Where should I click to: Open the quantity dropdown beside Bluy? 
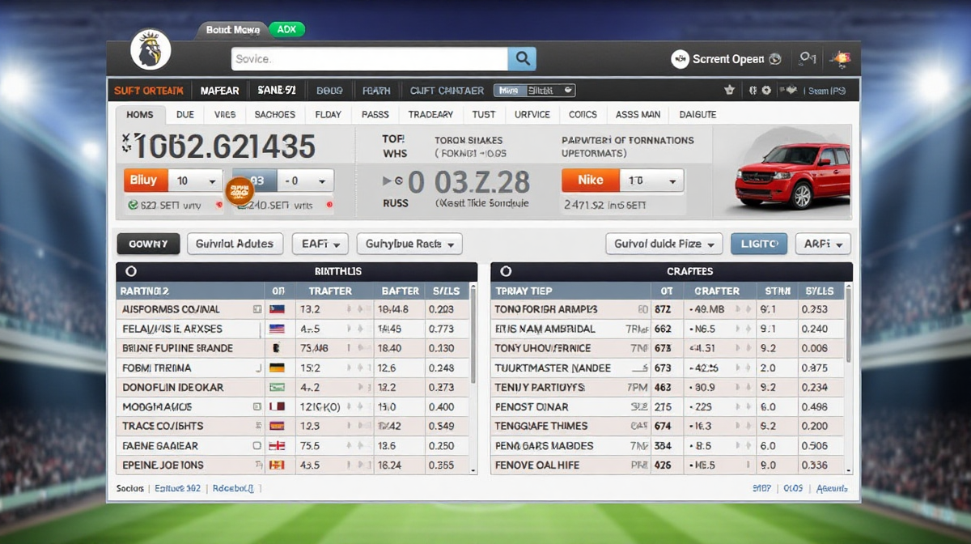(196, 181)
